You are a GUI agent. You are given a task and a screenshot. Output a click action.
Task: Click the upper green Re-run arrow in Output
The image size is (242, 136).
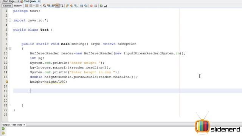[x=3, y=129]
